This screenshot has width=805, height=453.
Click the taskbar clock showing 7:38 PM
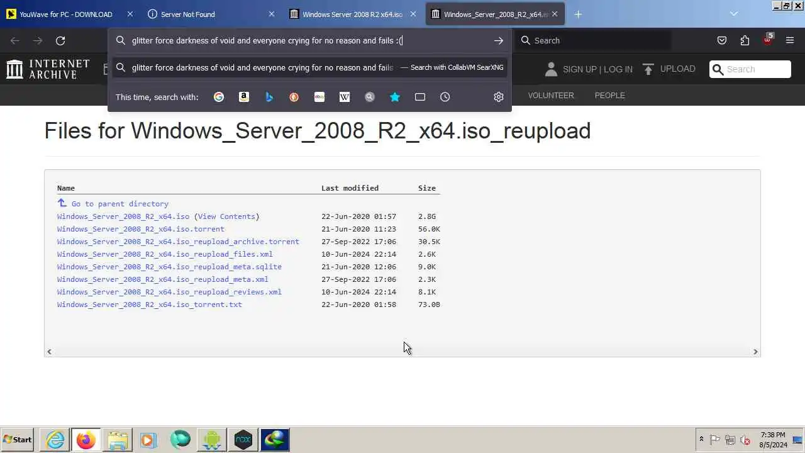click(773, 440)
